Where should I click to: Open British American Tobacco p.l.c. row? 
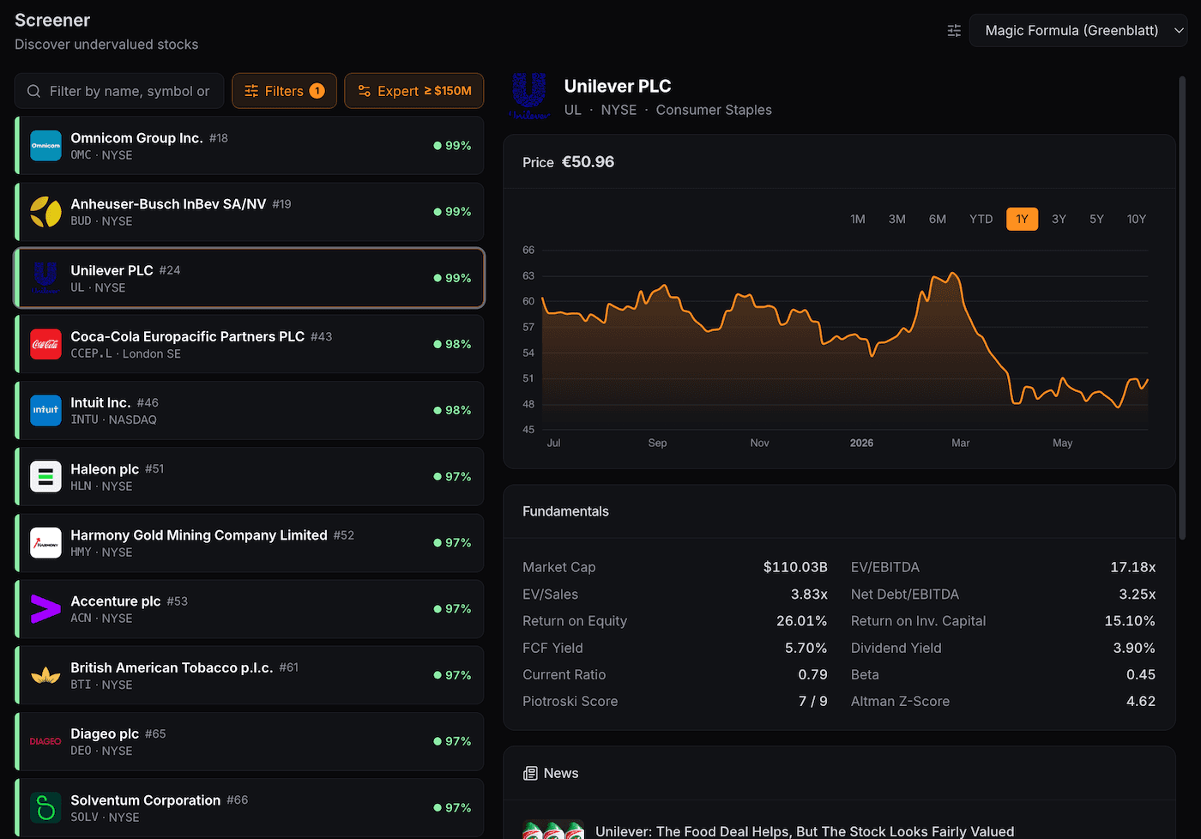tap(250, 675)
